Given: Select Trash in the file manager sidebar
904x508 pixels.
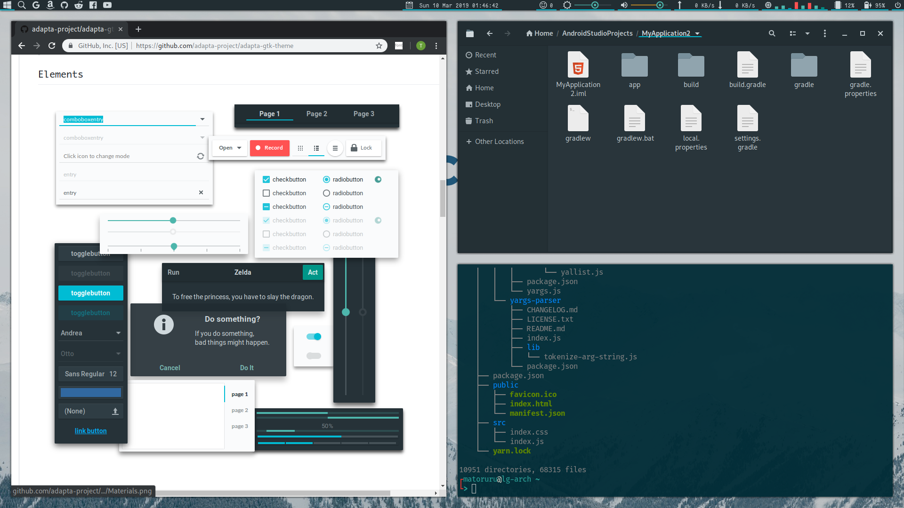Looking at the screenshot, I should (484, 121).
